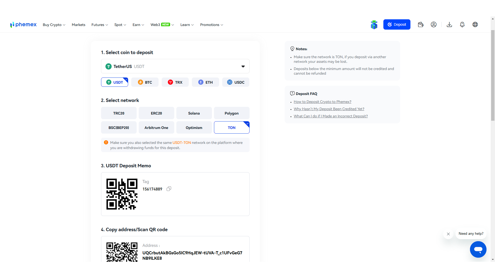Choose the Solana network
Screen dimensions: 495x278
[x=194, y=113]
